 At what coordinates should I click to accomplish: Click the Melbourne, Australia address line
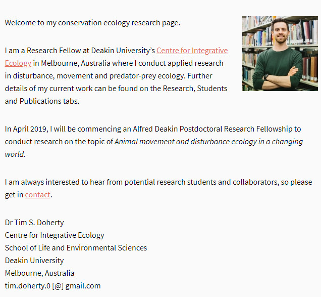(39, 273)
